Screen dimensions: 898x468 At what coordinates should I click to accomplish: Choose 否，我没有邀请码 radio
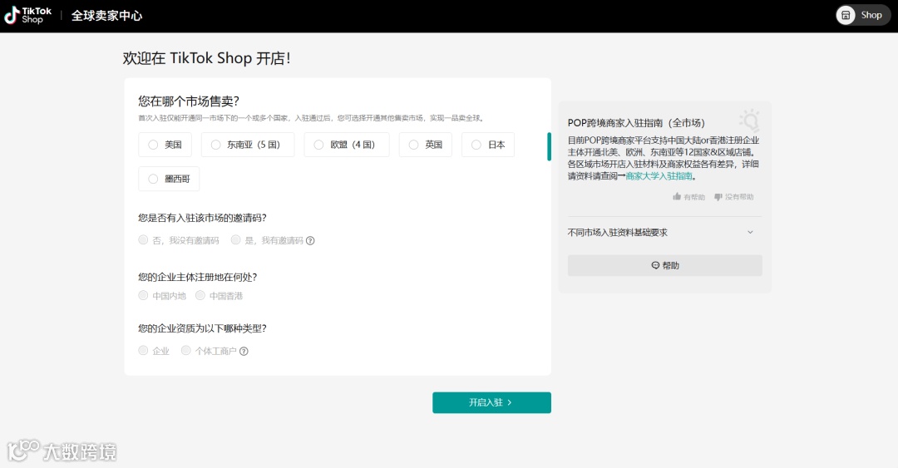(143, 240)
